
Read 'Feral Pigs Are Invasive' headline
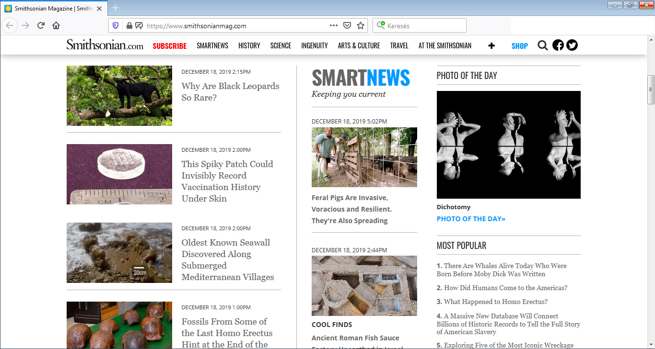[352, 209]
